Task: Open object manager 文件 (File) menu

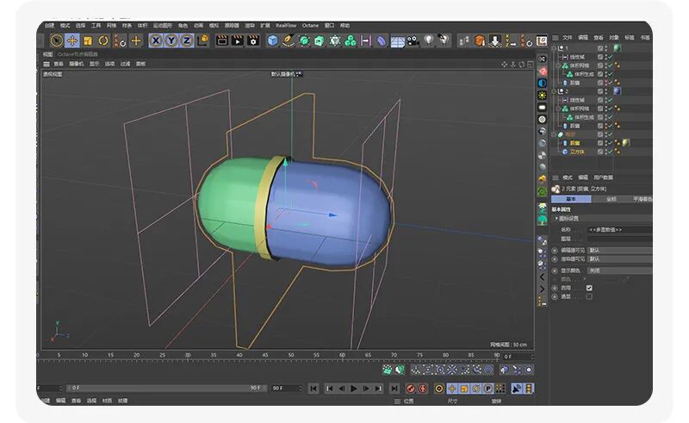Action: (x=568, y=37)
